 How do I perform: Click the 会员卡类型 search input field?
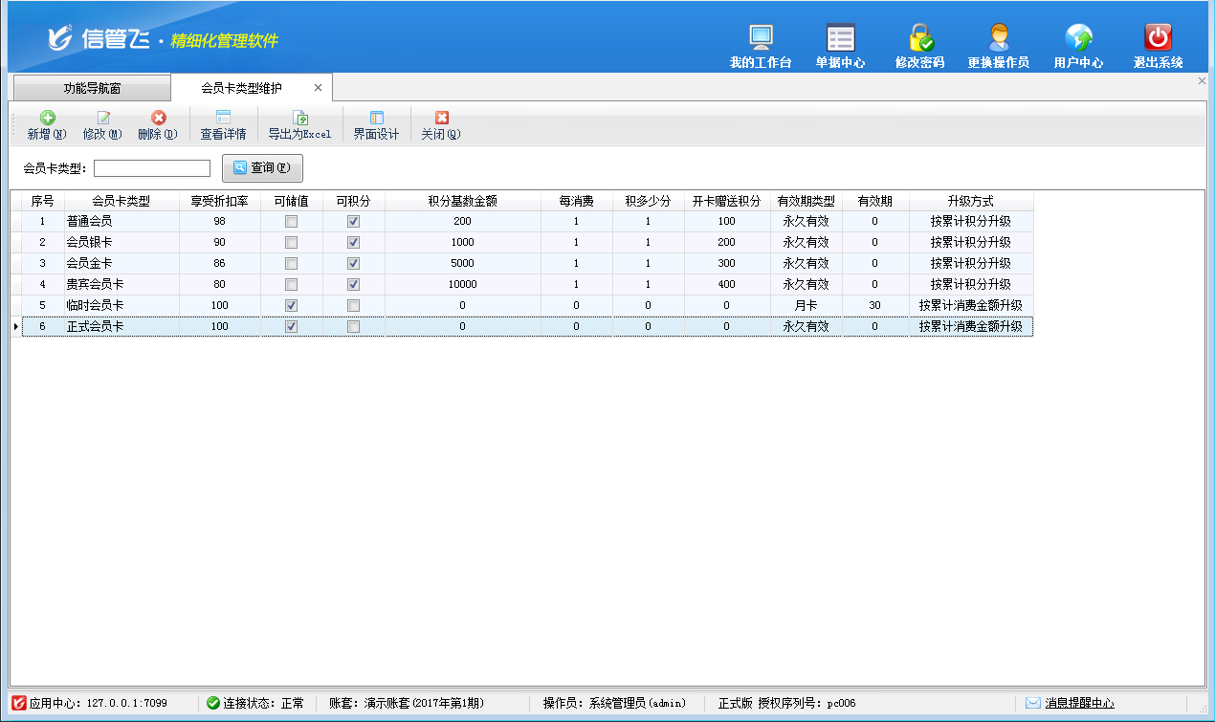click(x=152, y=168)
